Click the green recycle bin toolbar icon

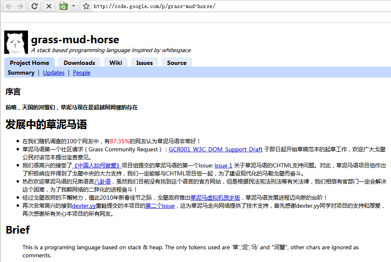(x=64, y=6)
